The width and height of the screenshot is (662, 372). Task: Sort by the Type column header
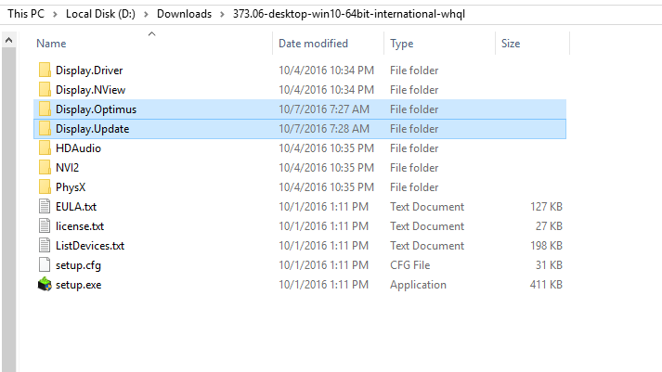(x=401, y=44)
